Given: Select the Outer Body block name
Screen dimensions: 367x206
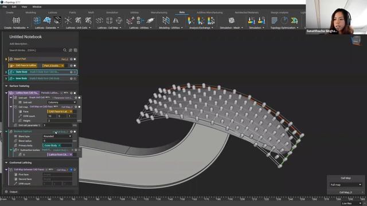Looking at the screenshot, I should (x=22, y=72).
